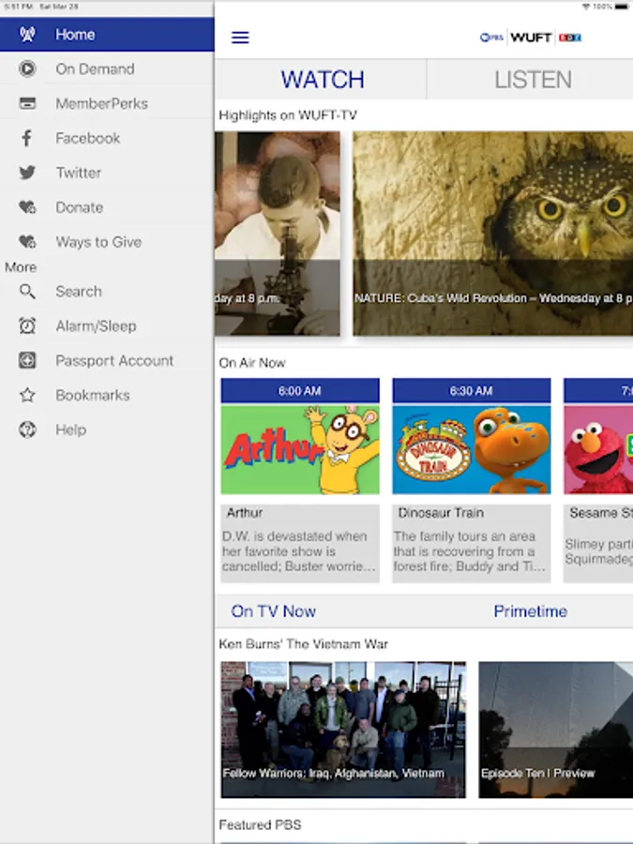Viewport: 633px width, 844px height.
Task: Select the Facebook menu entry
Action: point(107,139)
